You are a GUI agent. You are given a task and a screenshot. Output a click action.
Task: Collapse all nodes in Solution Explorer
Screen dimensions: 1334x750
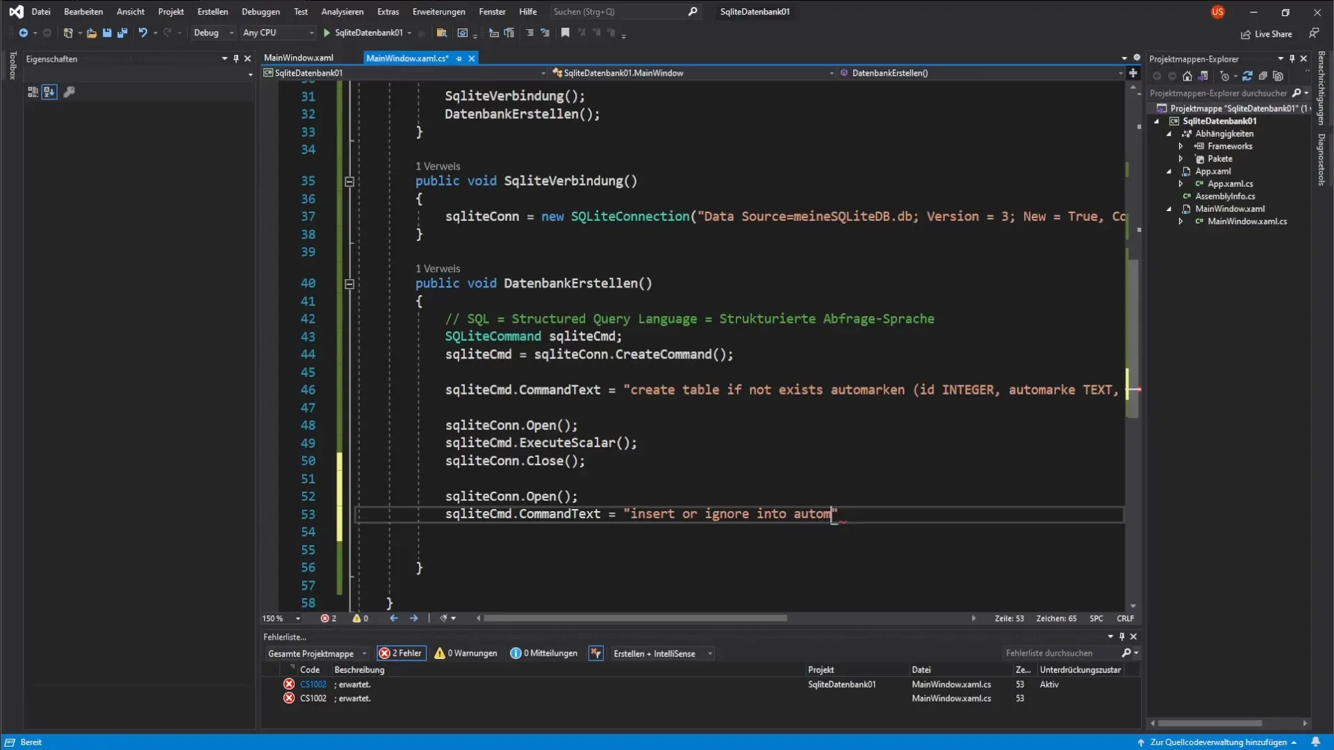click(x=1263, y=76)
